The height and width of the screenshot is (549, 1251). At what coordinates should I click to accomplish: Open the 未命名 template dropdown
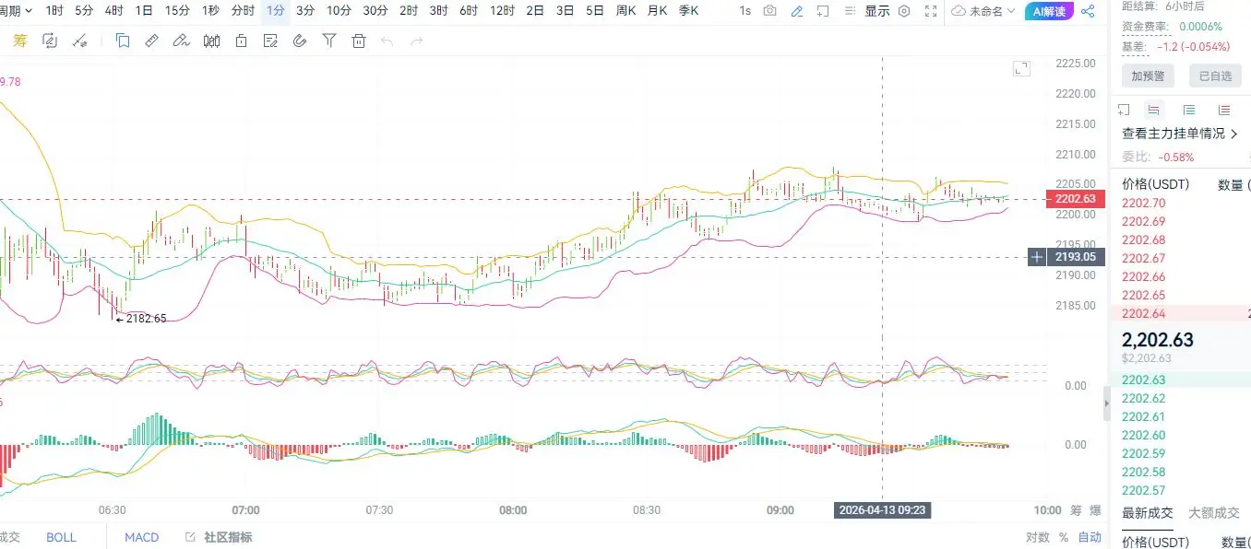(984, 11)
